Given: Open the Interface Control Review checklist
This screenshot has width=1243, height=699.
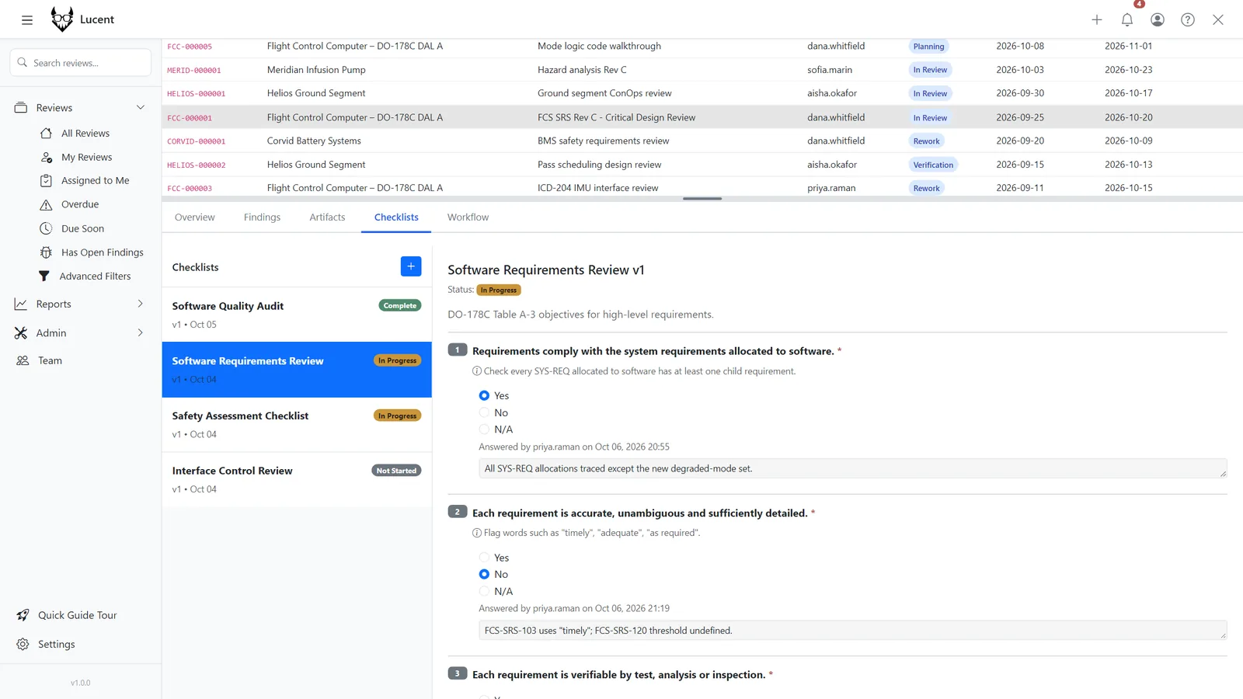Looking at the screenshot, I should 297,479.
